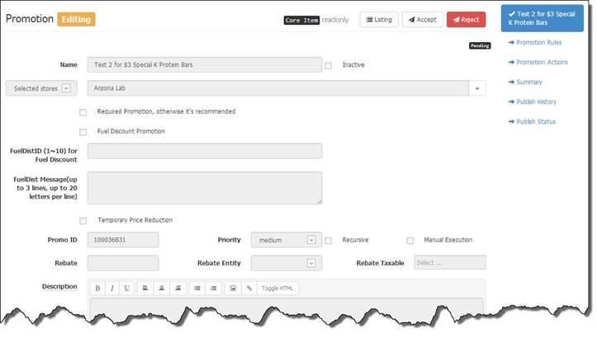Insert an image into the description

tap(233, 288)
